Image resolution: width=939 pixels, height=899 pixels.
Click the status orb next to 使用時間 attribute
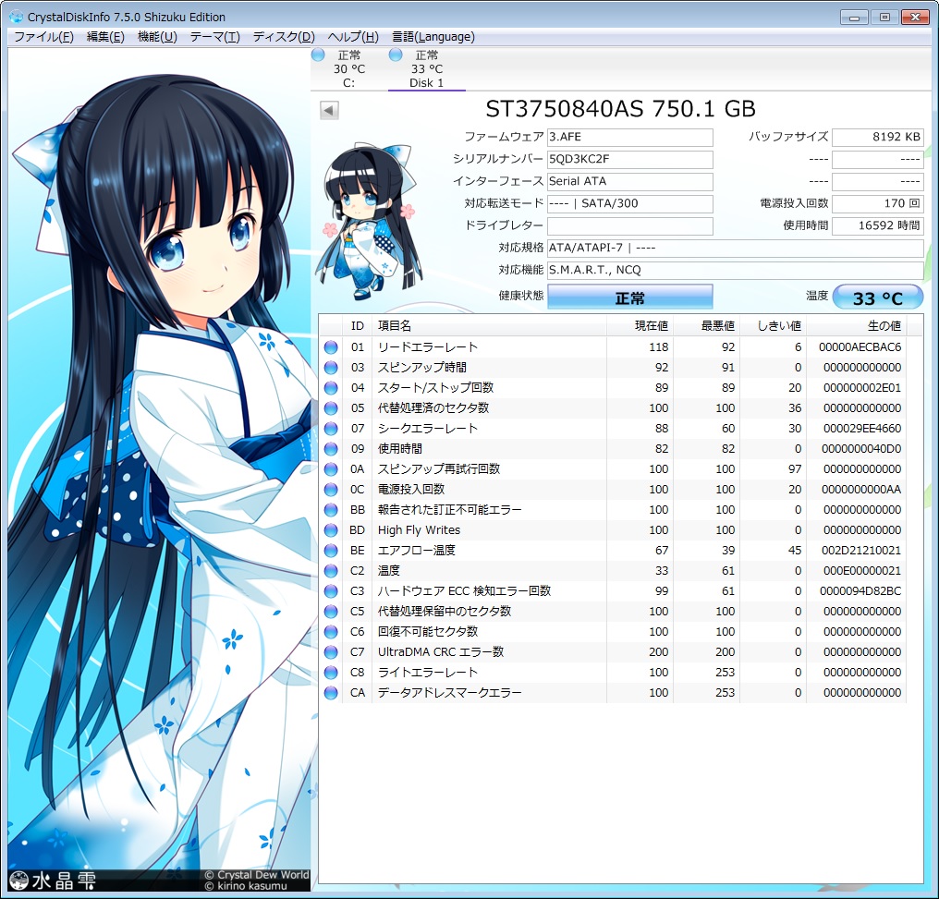click(x=332, y=448)
